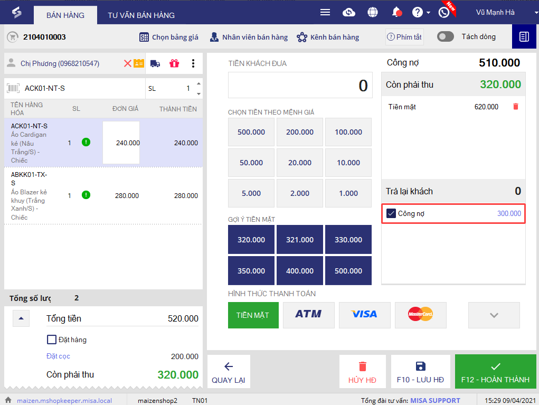
Task: Expand more payment methods chevron
Action: (x=494, y=315)
